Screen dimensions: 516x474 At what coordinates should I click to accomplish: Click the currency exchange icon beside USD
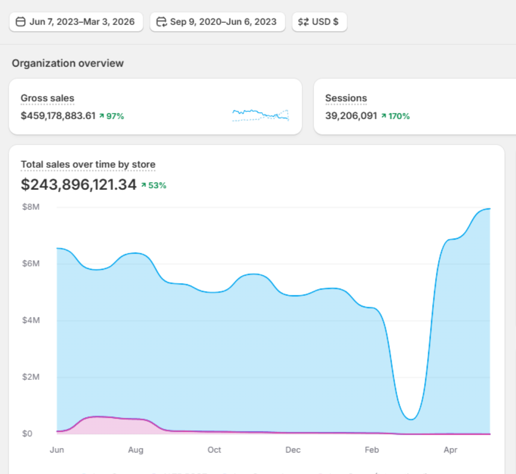tap(303, 22)
